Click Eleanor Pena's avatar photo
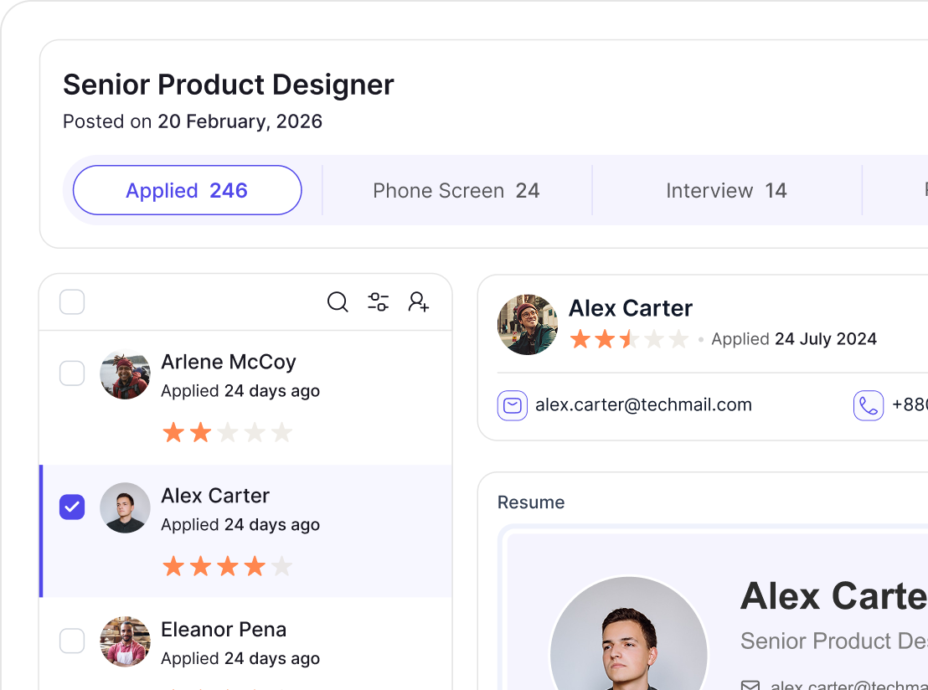Viewport: 928px width, 690px height. (125, 641)
